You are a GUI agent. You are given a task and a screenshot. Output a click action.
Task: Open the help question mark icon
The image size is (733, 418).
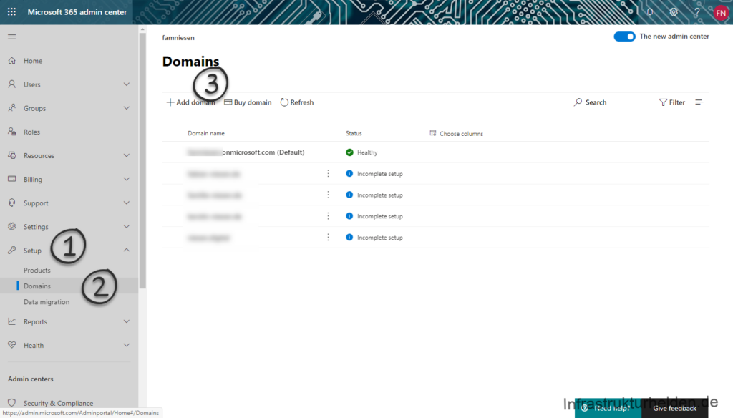[x=696, y=12]
